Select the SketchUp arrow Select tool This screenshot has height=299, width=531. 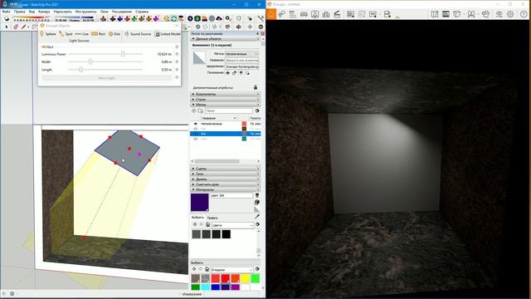7,27
